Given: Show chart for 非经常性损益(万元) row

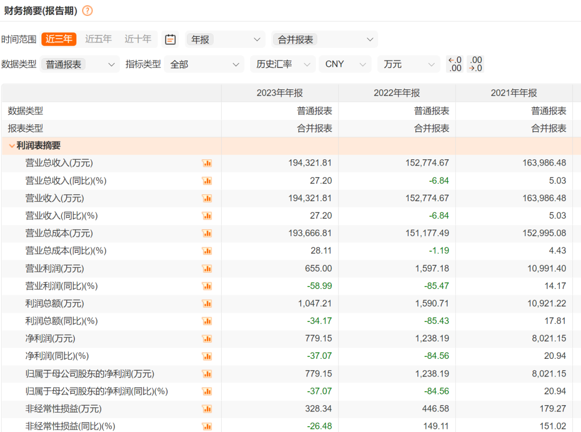Looking at the screenshot, I should click(207, 409).
